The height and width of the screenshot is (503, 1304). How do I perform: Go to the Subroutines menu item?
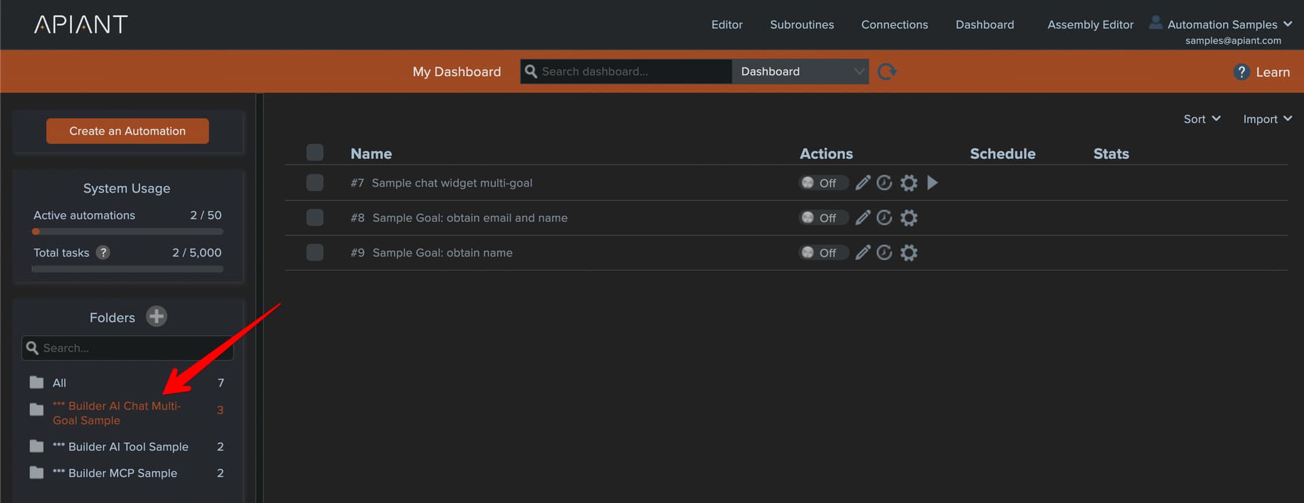click(801, 24)
